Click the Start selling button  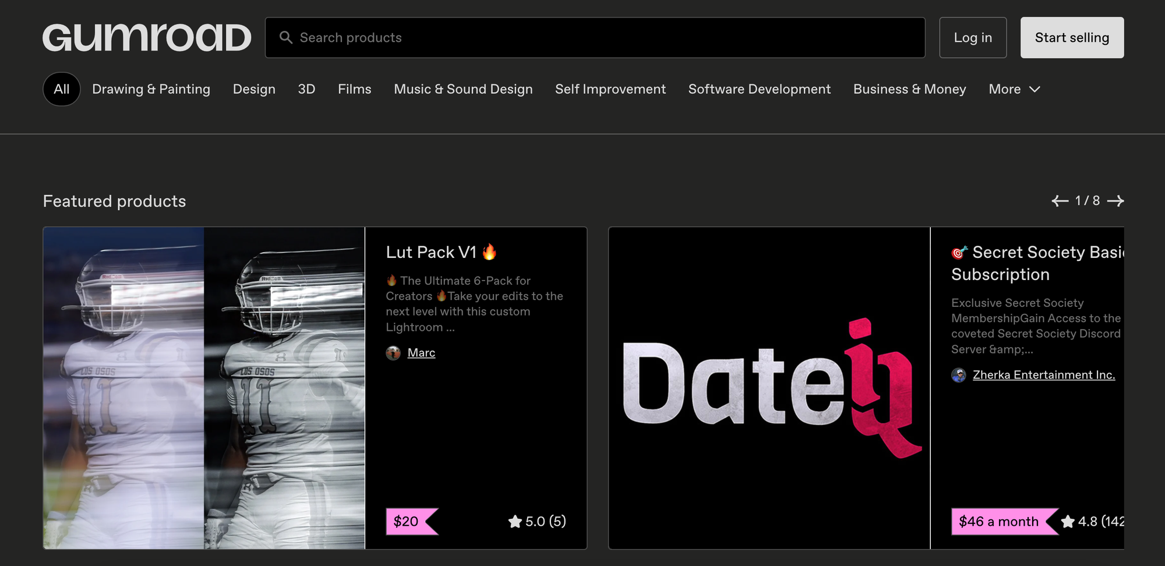(x=1072, y=37)
